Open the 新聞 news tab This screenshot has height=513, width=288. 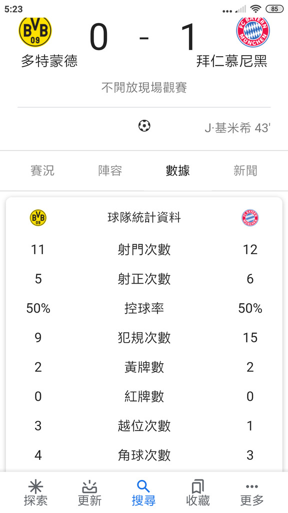[245, 171]
